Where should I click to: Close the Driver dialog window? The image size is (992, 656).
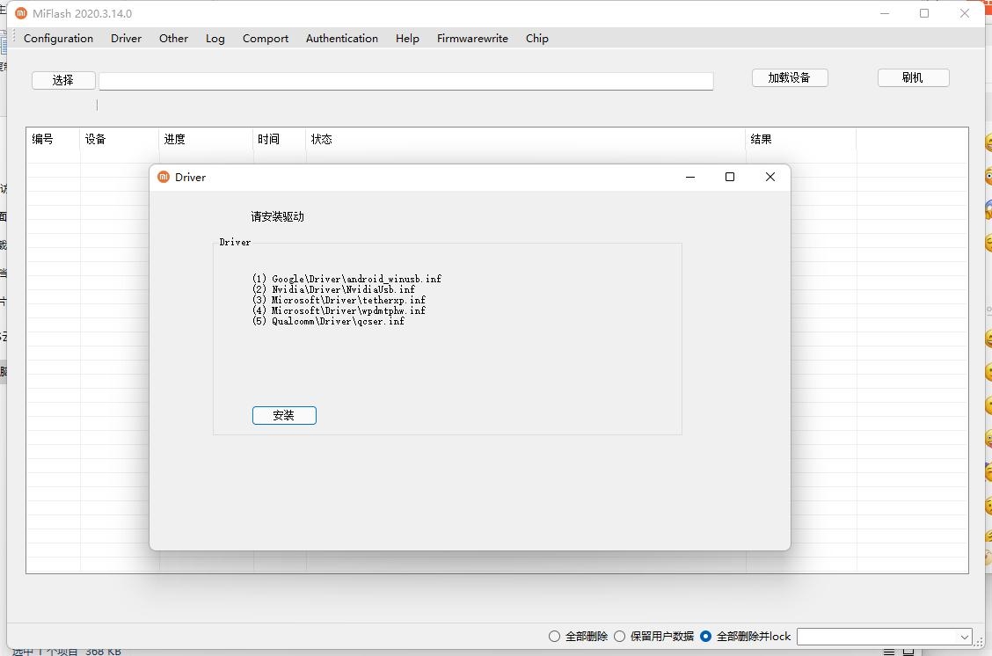point(770,177)
